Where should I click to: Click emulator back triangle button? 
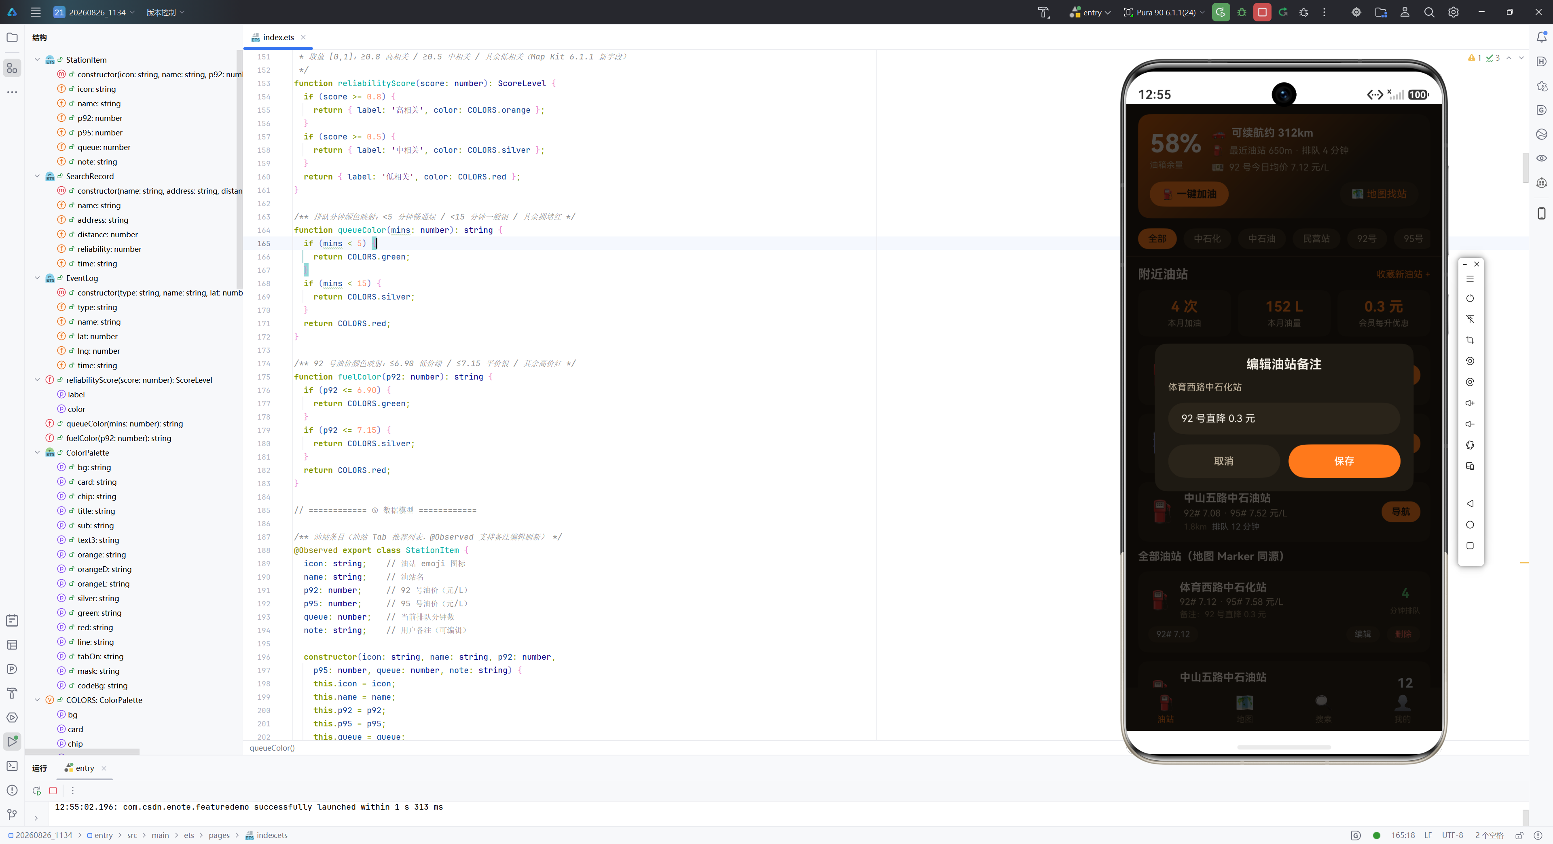pyautogui.click(x=1470, y=504)
